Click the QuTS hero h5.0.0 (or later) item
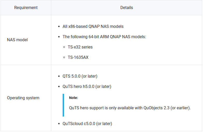 click(x=87, y=86)
